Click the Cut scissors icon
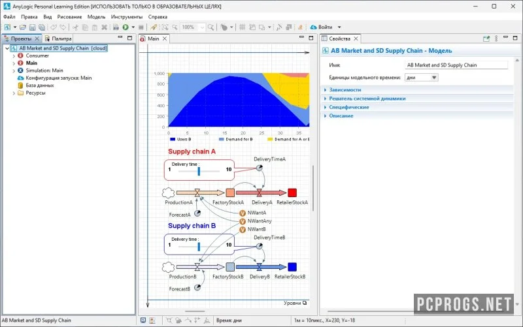 75,27
